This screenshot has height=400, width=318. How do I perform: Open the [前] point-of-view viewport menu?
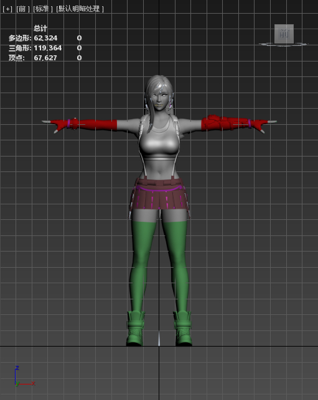(x=22, y=9)
